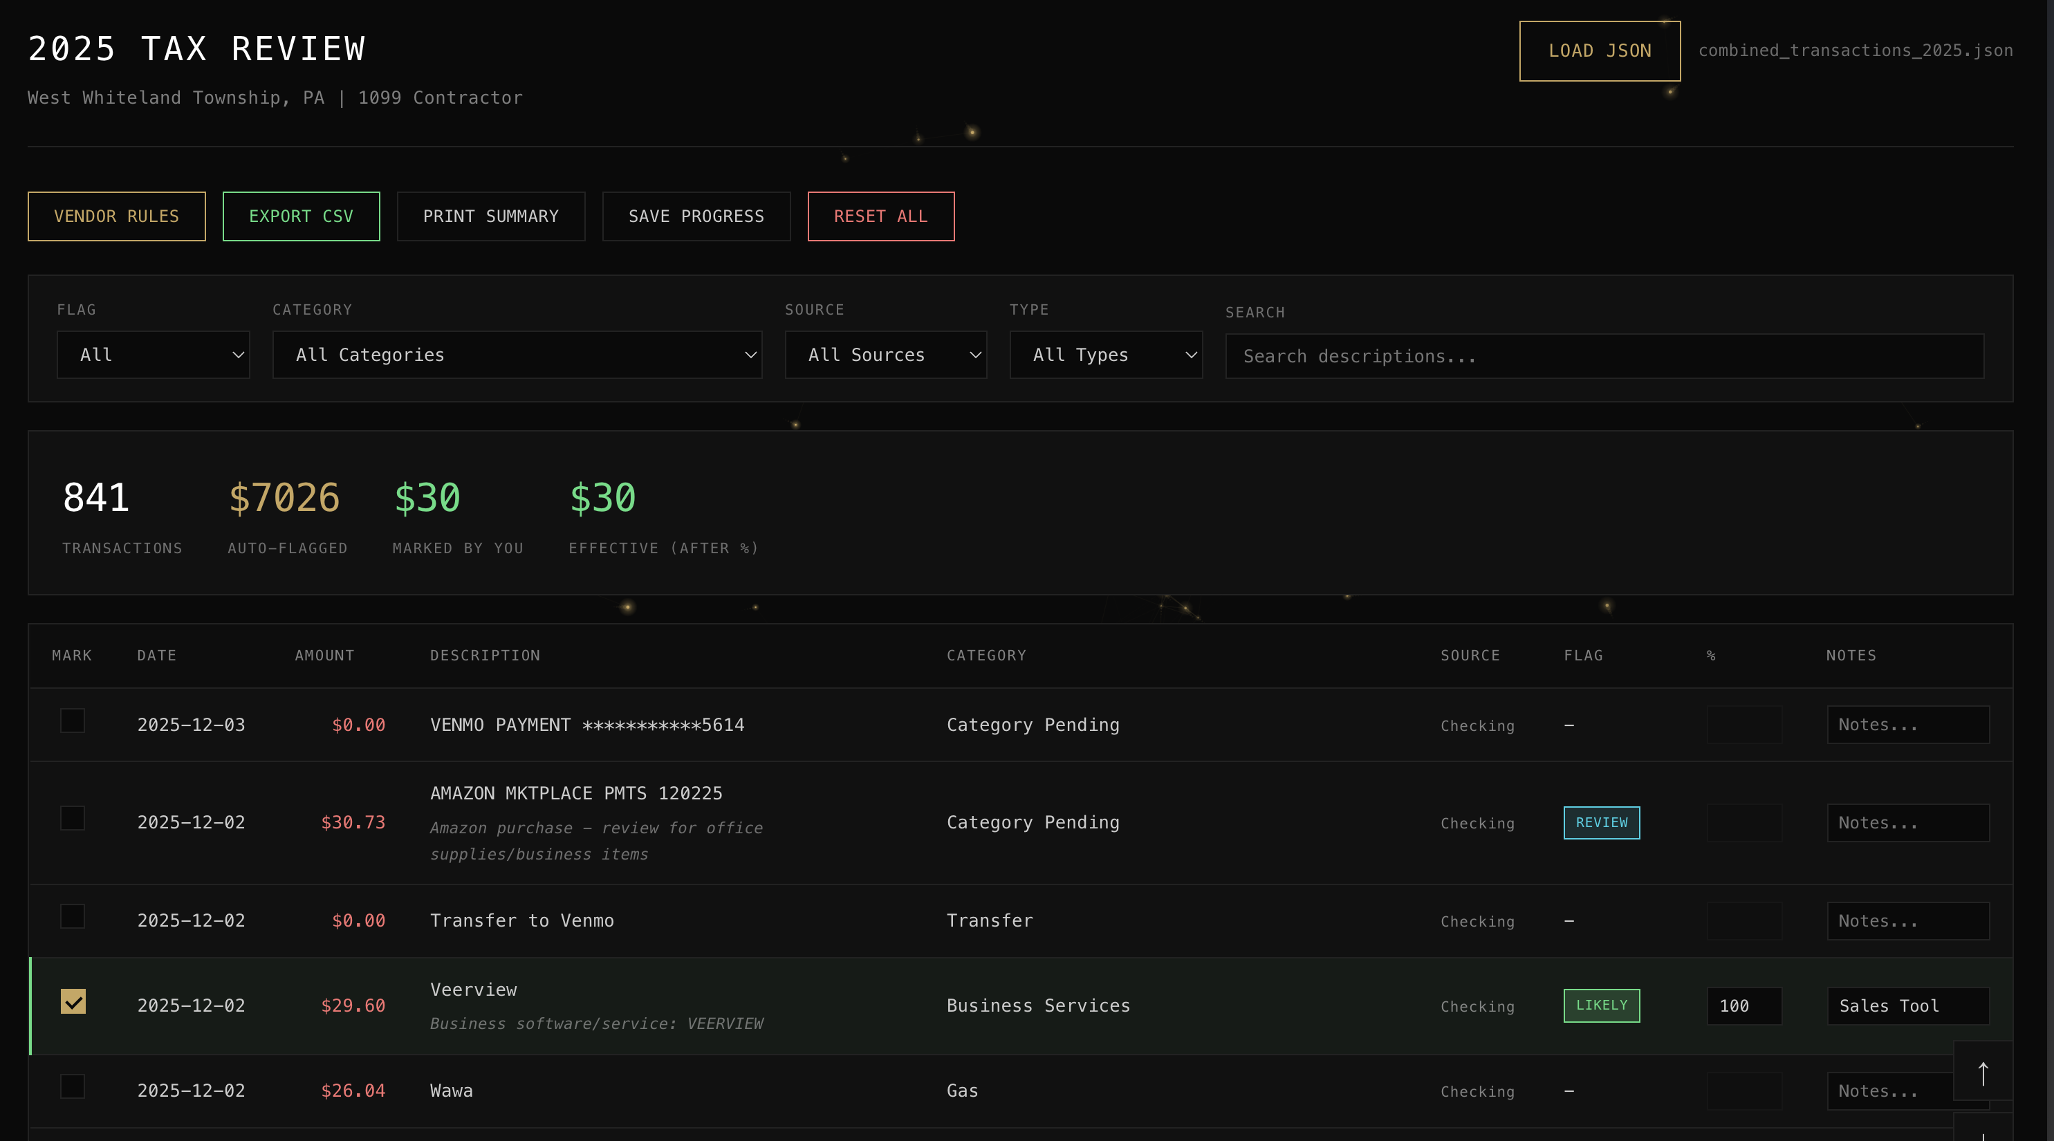Toggle the LIKELY flag on the Veerview row
Screen dimensions: 2054x1141
[1601, 1005]
